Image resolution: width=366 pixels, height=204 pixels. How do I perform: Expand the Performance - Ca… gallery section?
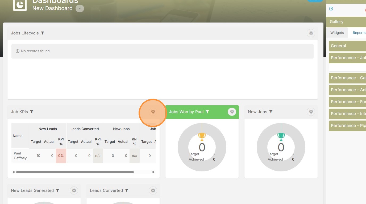(347, 78)
